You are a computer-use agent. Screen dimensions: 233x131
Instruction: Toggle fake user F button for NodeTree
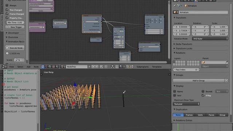pos(89,67)
